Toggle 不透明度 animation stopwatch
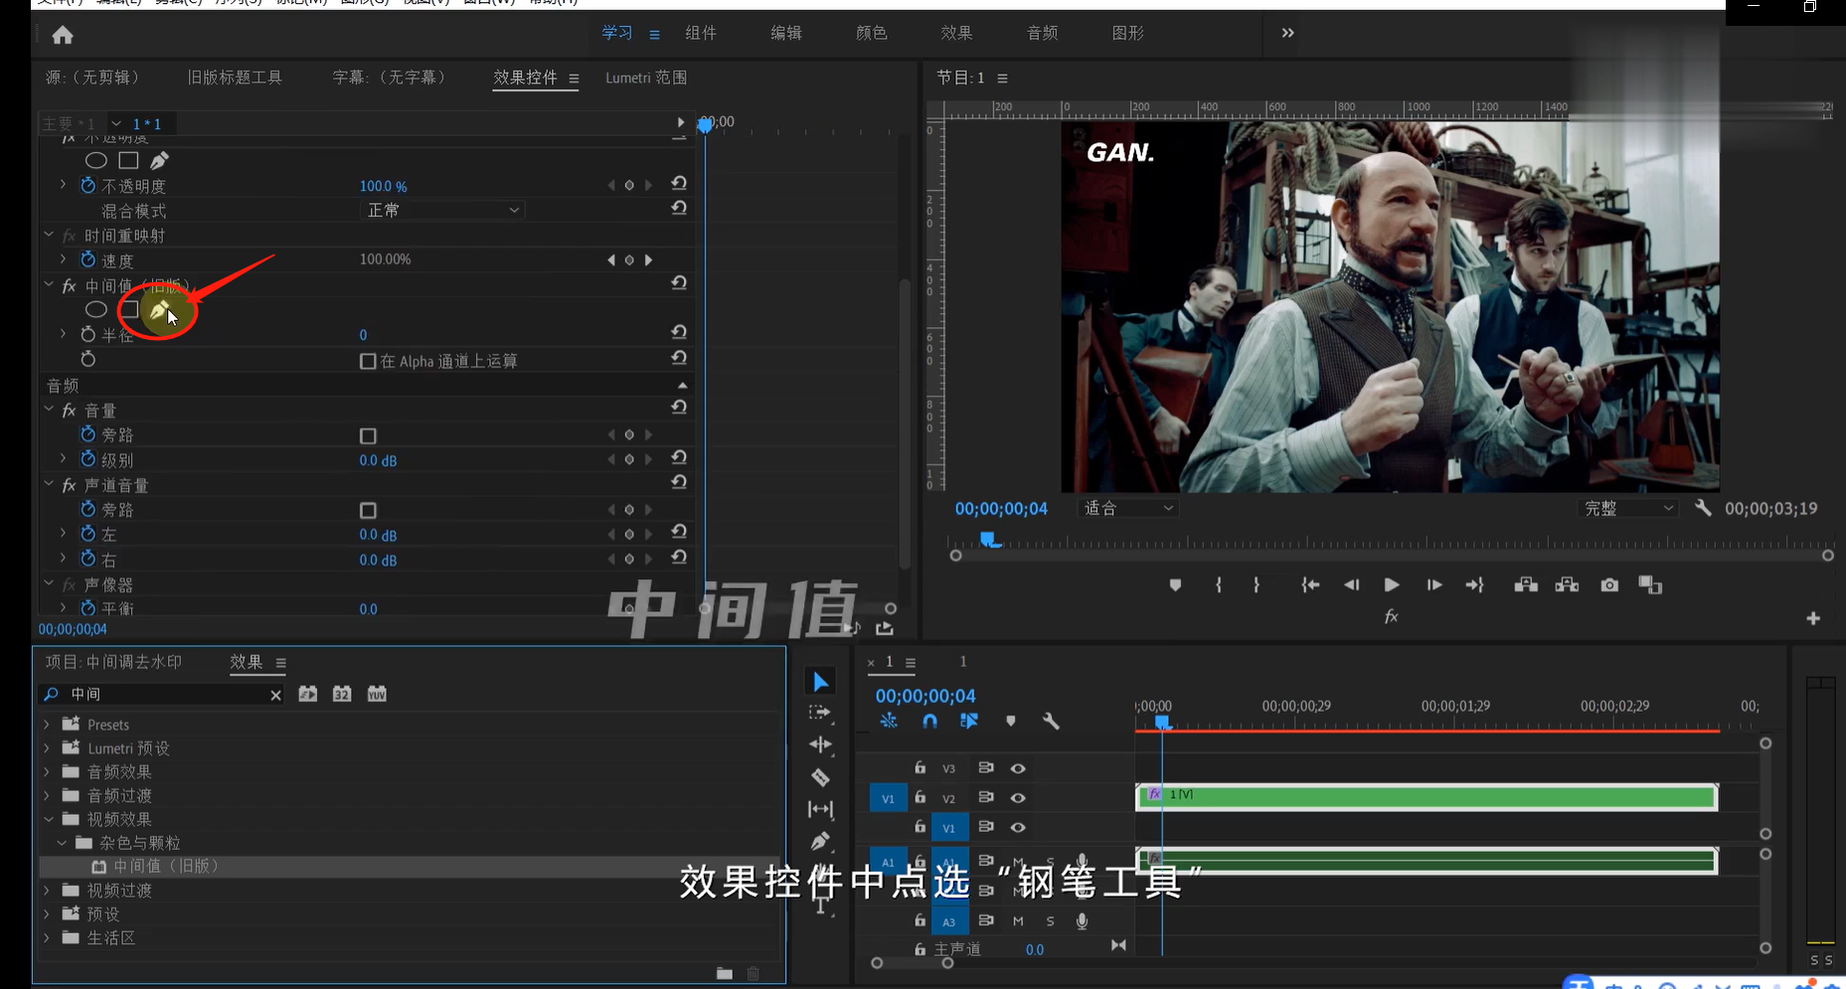Screen dimensions: 1846x989 87,185
